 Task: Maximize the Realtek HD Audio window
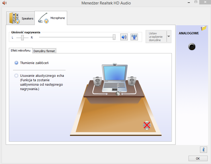tap(196, 2)
